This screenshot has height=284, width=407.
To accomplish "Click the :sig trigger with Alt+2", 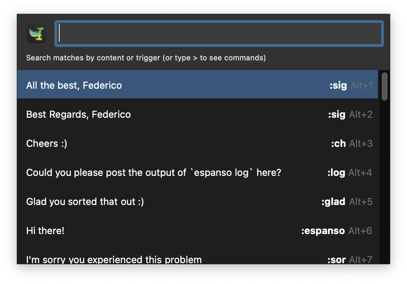I will [337, 114].
